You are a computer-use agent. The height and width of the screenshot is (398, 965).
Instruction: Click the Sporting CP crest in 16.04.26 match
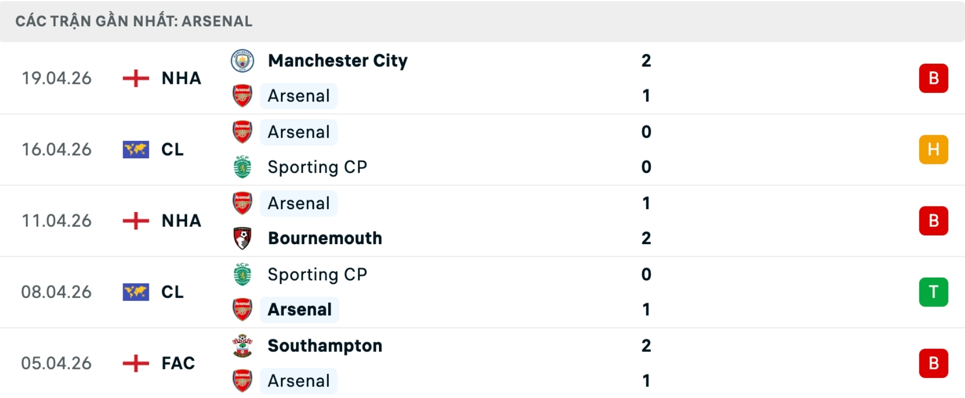pyautogui.click(x=242, y=167)
